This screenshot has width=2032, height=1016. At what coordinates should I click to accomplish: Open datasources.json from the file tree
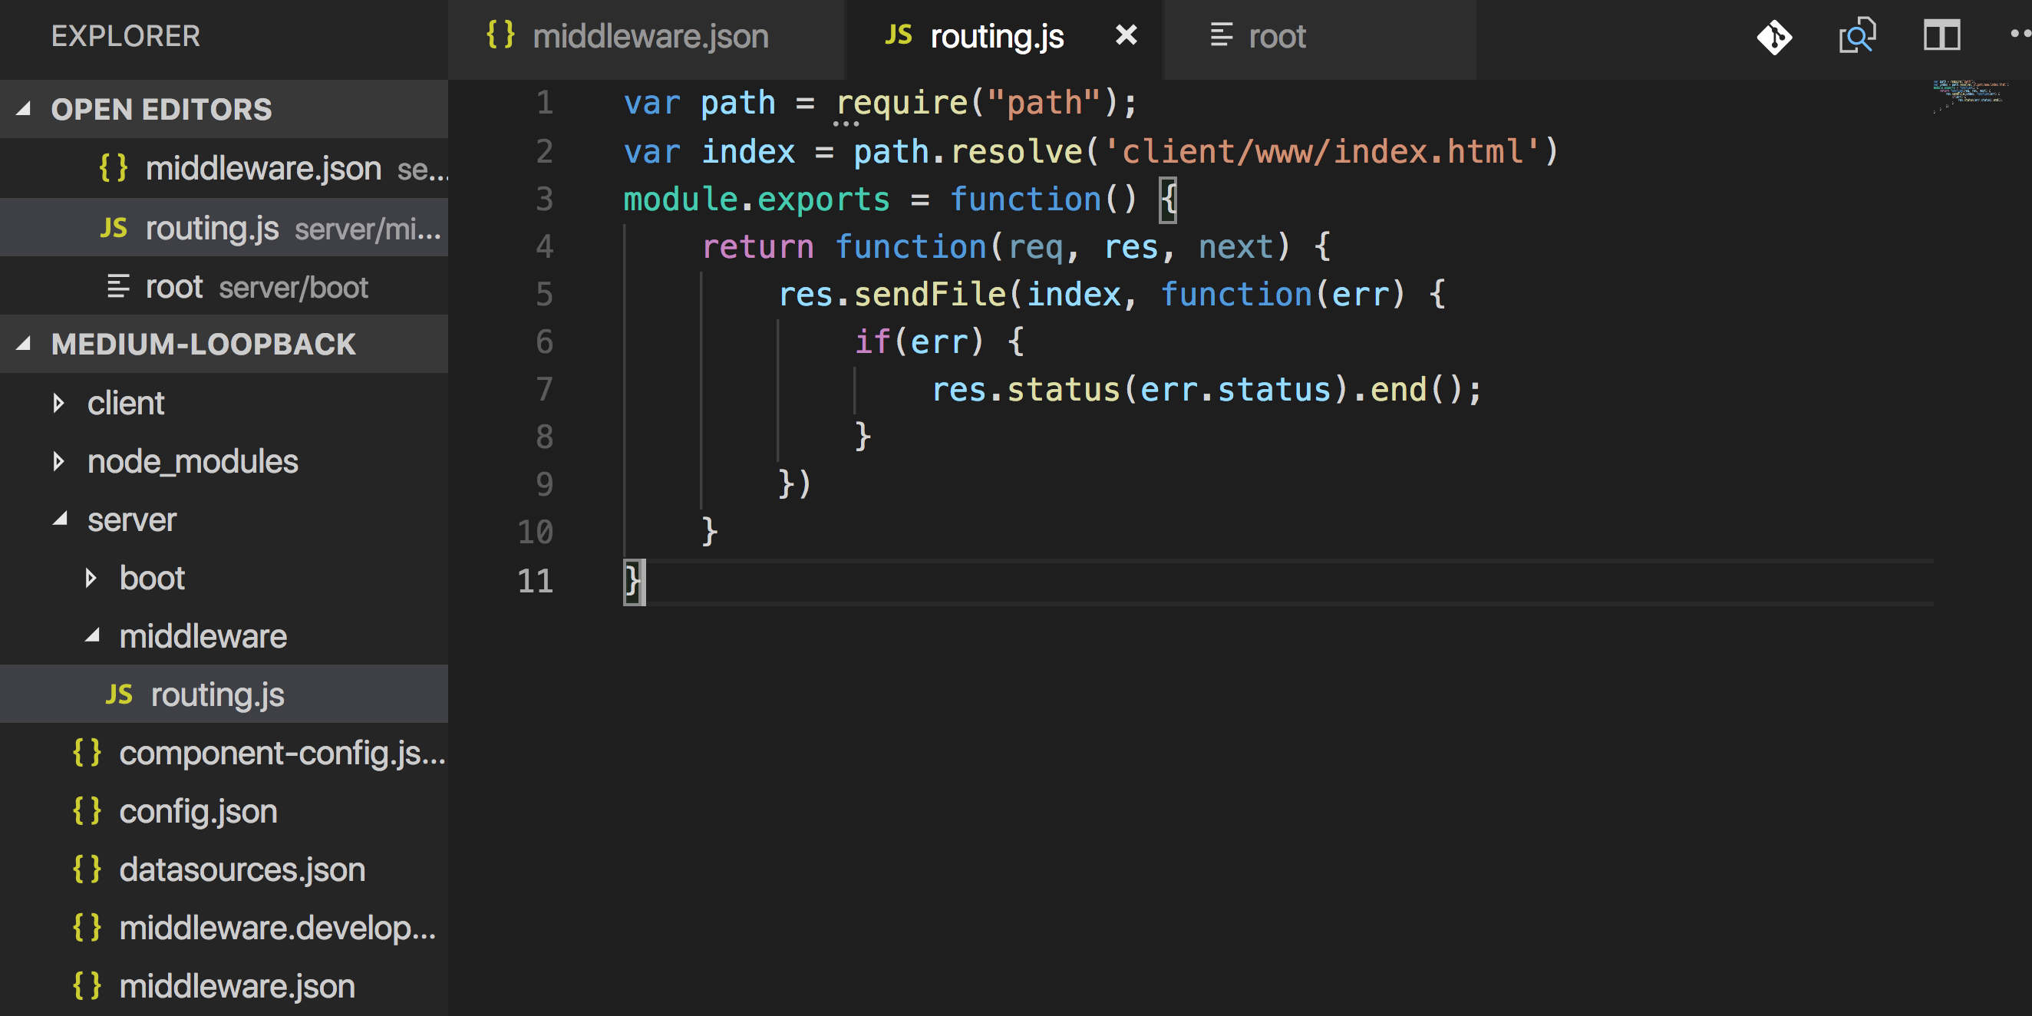(242, 869)
